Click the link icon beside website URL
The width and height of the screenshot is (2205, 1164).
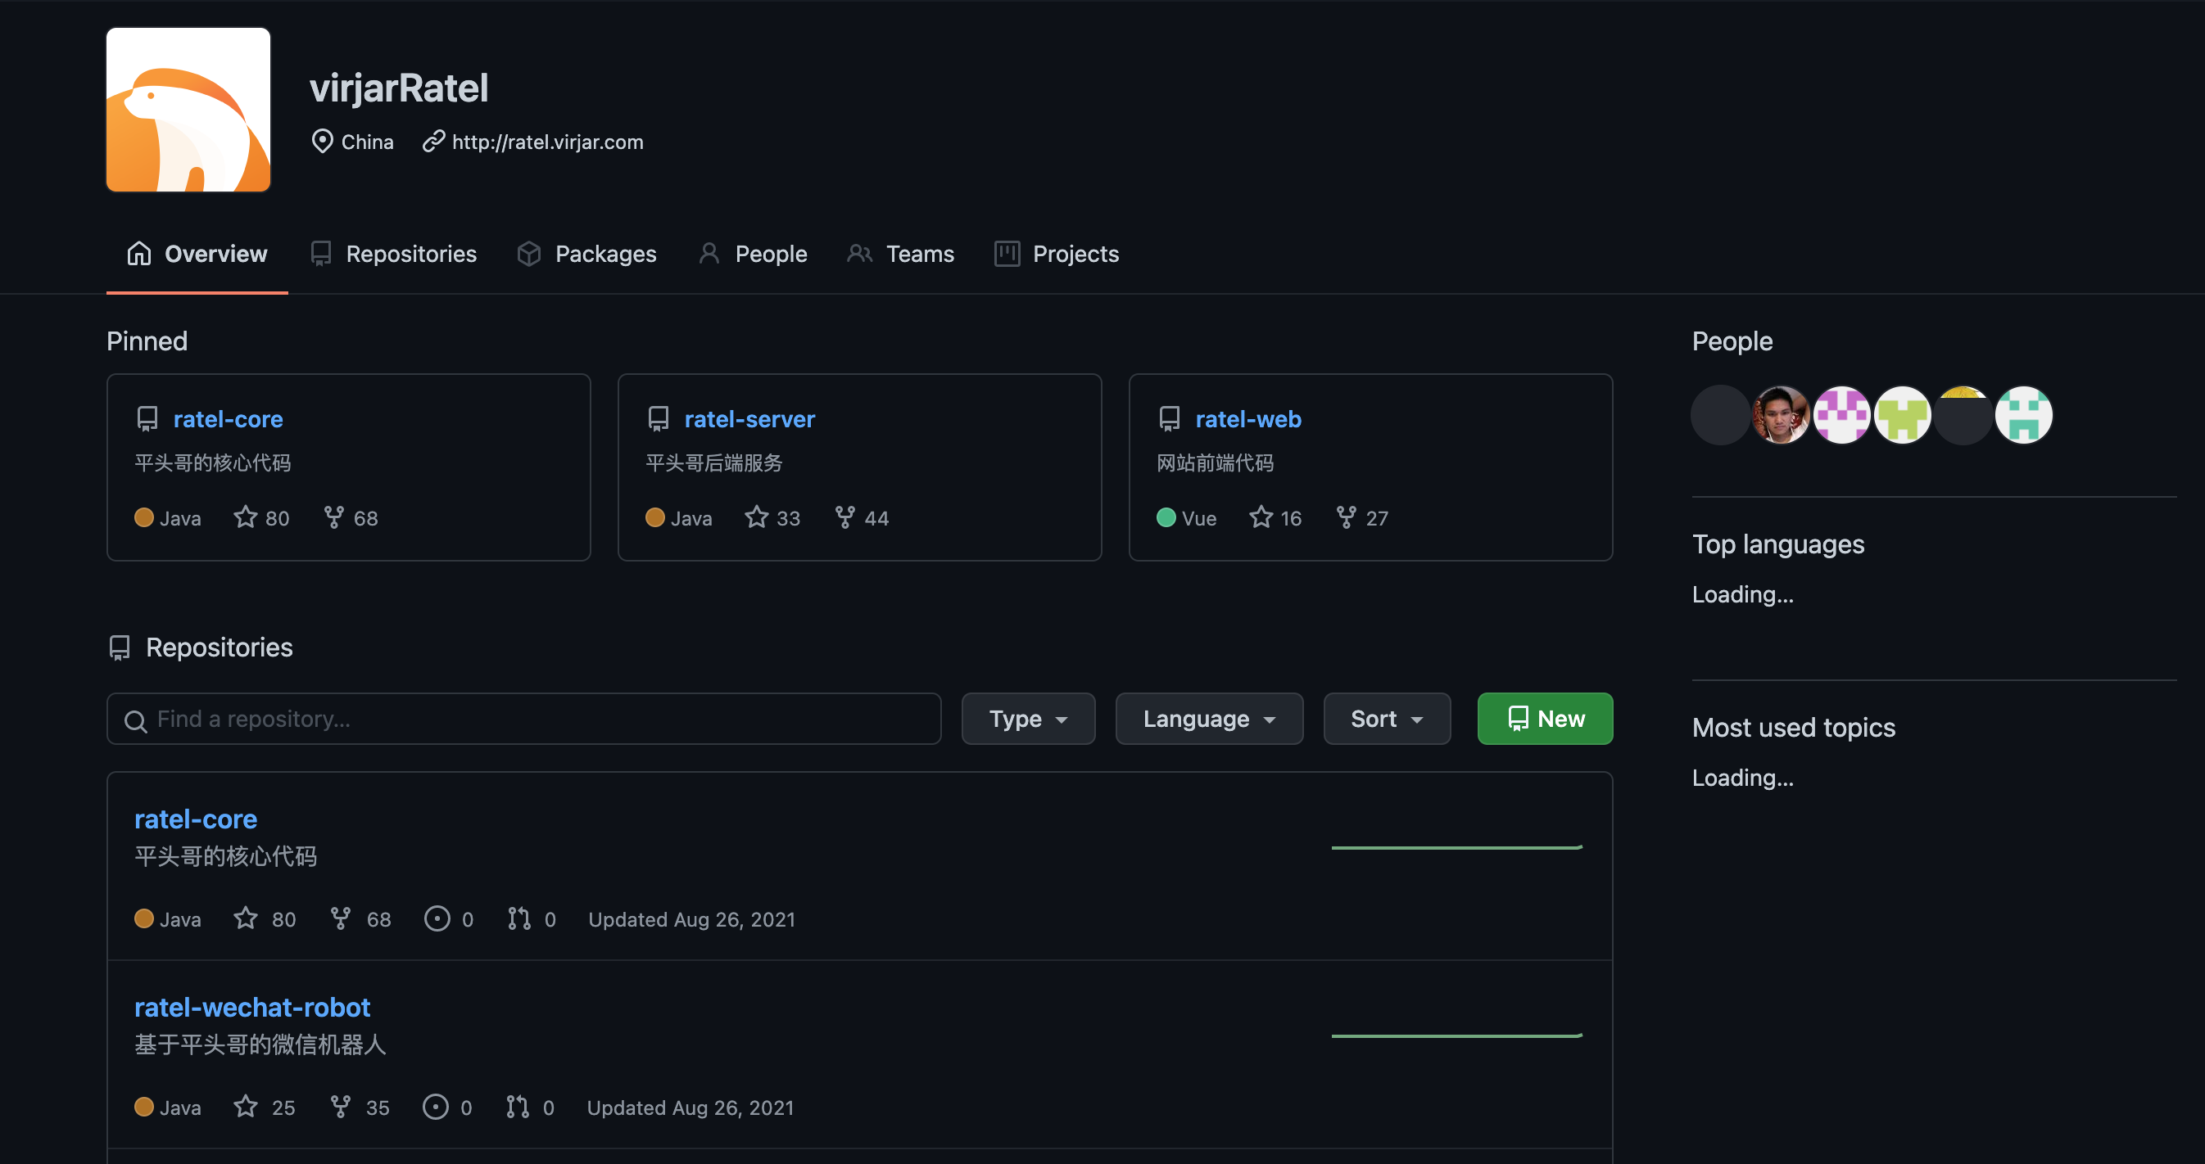pos(434,141)
